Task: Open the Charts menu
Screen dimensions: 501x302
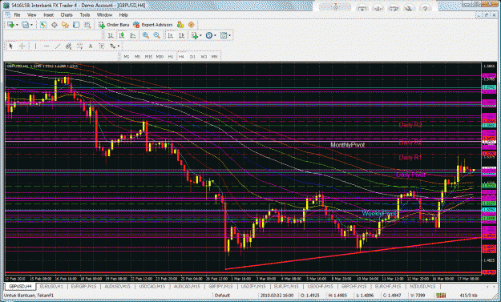Action: coord(67,14)
